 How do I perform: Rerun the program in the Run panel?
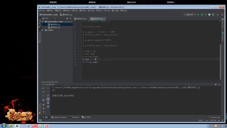point(43,88)
